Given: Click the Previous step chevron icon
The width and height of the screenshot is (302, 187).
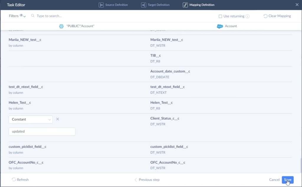Looking at the screenshot, I should [136, 180].
